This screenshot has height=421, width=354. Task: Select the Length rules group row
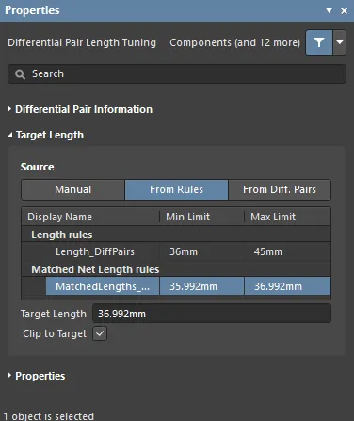pyautogui.click(x=176, y=235)
